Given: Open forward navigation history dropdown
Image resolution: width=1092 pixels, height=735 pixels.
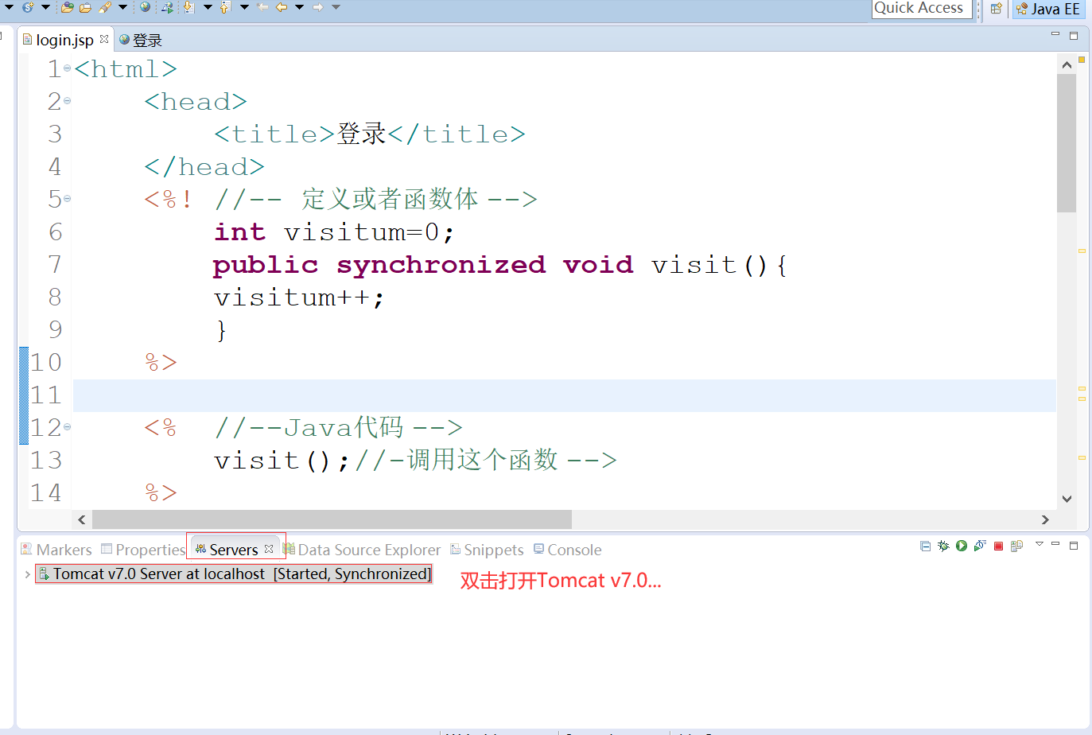Looking at the screenshot, I should coord(336,7).
